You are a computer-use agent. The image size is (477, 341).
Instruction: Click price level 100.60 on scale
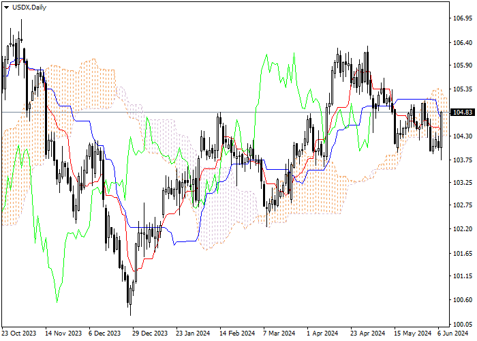[x=463, y=300]
